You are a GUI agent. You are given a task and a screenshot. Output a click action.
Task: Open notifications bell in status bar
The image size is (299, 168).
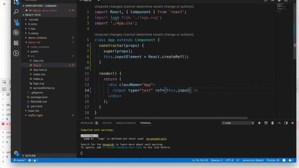[x=291, y=161]
